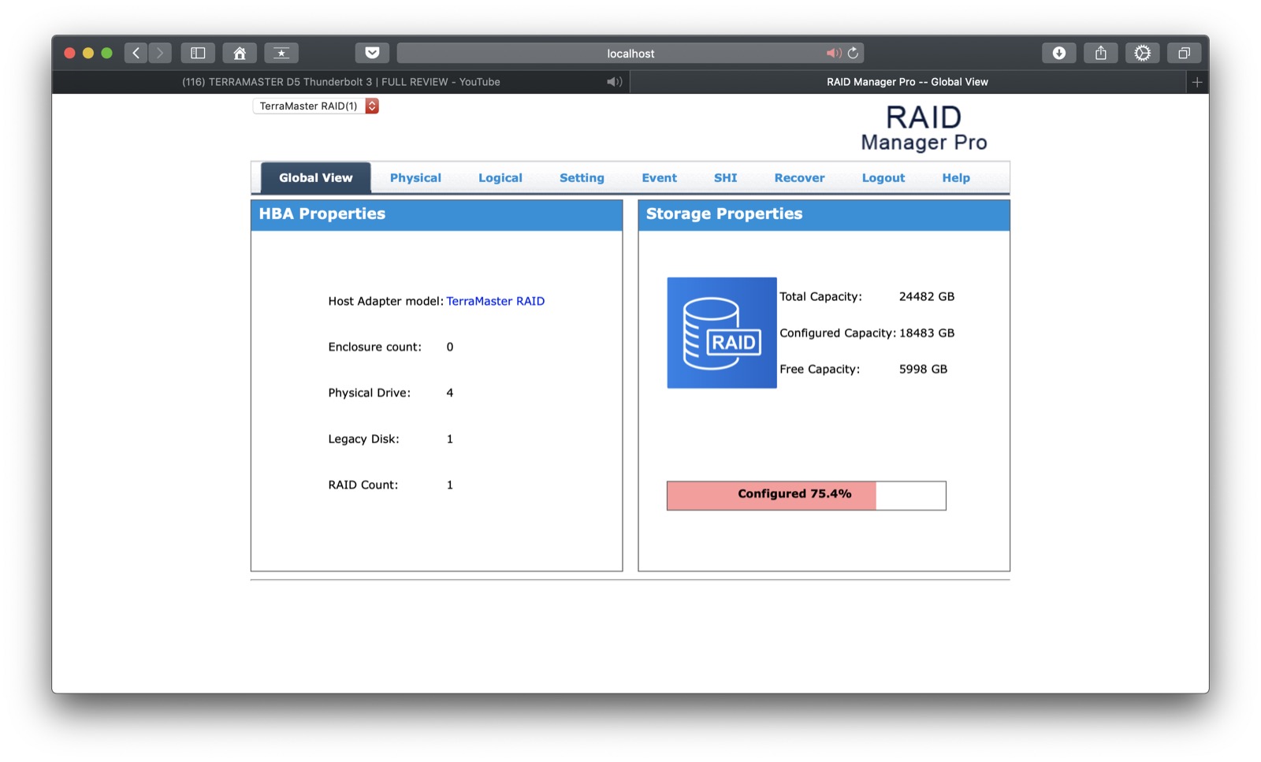Open the share menu

[1101, 53]
